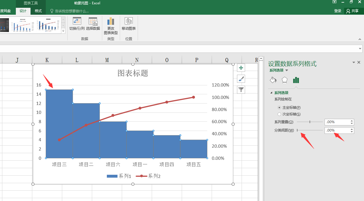Click the red line point at 100%
Screen dimensions: 364x201
pyautogui.click(x=194, y=97)
